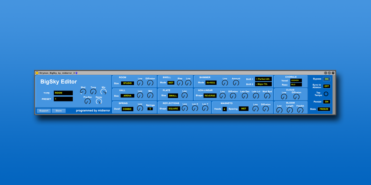Click the BLOOM Feedbk knob

tap(300, 110)
